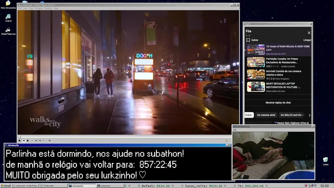Click the Pause button in Media Player Classic

coord(24,140)
